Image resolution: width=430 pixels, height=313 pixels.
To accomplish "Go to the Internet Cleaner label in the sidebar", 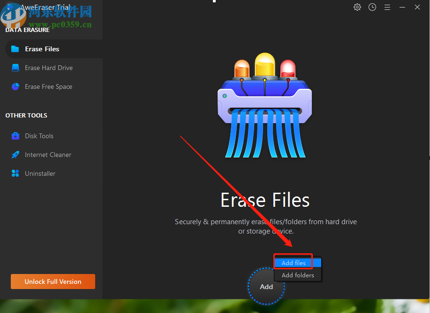I will (48, 155).
